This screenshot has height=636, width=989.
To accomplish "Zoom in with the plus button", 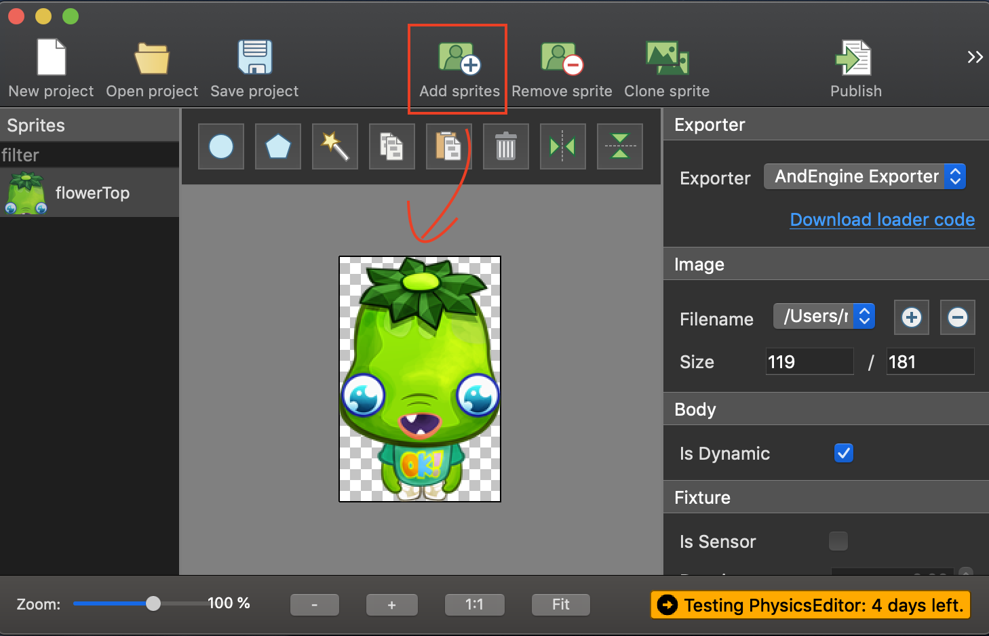I will point(392,605).
